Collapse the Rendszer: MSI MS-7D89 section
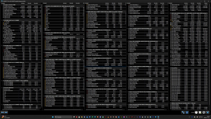 coord(2,5)
